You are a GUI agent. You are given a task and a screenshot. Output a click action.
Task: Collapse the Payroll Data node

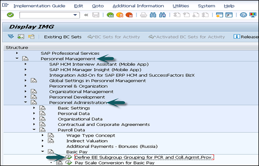[x=34, y=130]
